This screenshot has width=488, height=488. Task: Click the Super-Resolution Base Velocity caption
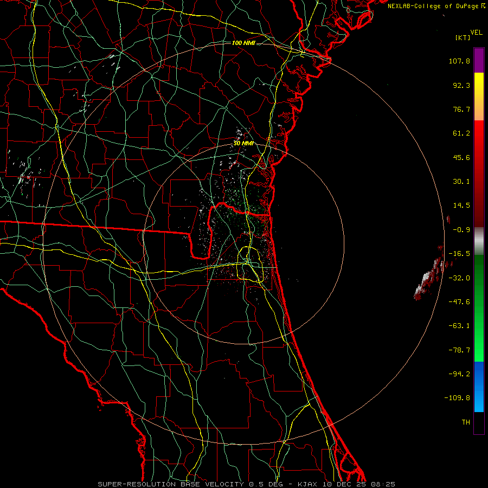coord(247,484)
